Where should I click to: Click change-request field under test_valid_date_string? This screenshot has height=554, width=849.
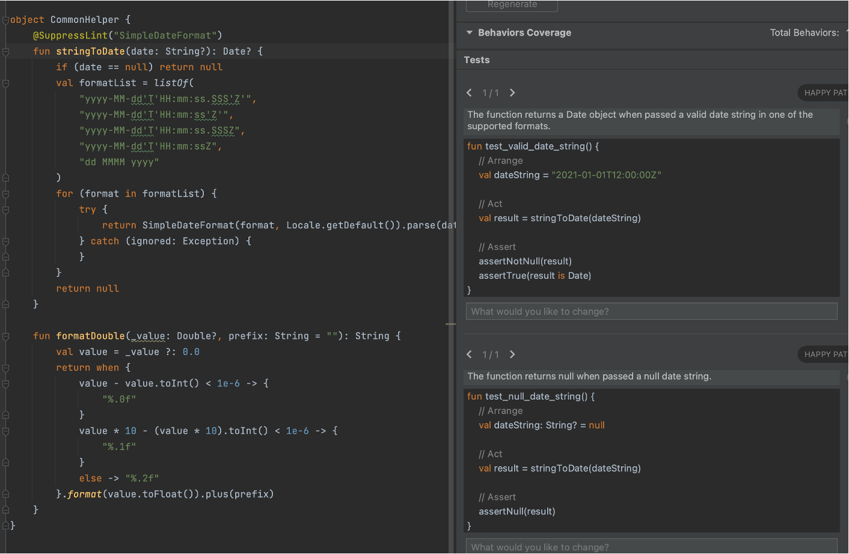coord(651,311)
